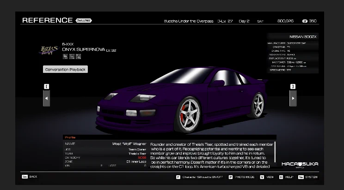Click the Founder and creator description paragraph
The width and height of the screenshot is (344, 190).
coord(211,155)
